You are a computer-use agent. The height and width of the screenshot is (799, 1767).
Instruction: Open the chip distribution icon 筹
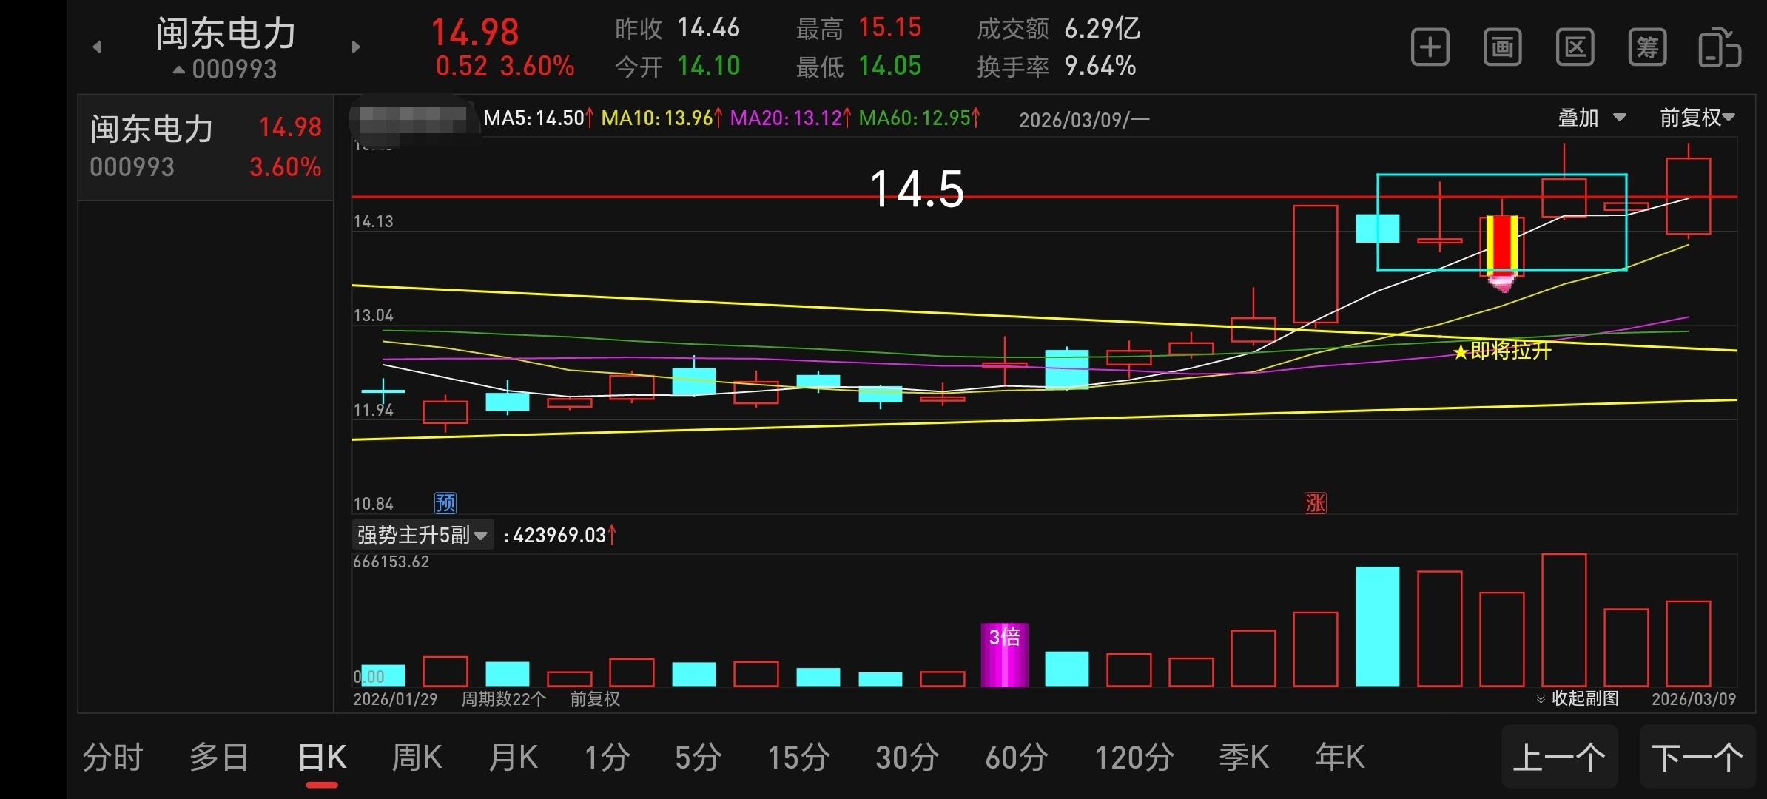[1647, 48]
